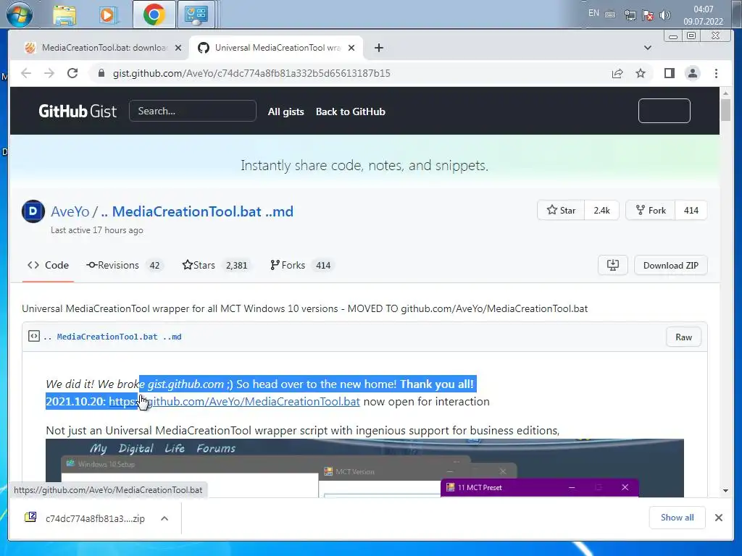Open the Windows Start menu orb
742x556 pixels.
point(20,14)
